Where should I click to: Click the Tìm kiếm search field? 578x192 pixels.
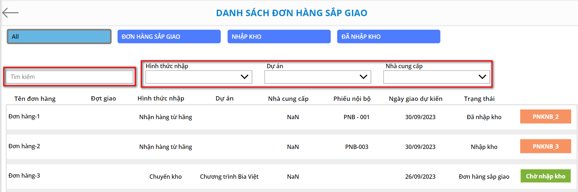click(x=69, y=77)
